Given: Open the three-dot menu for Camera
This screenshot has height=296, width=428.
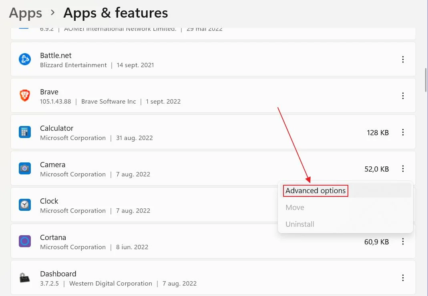Looking at the screenshot, I should [403, 168].
